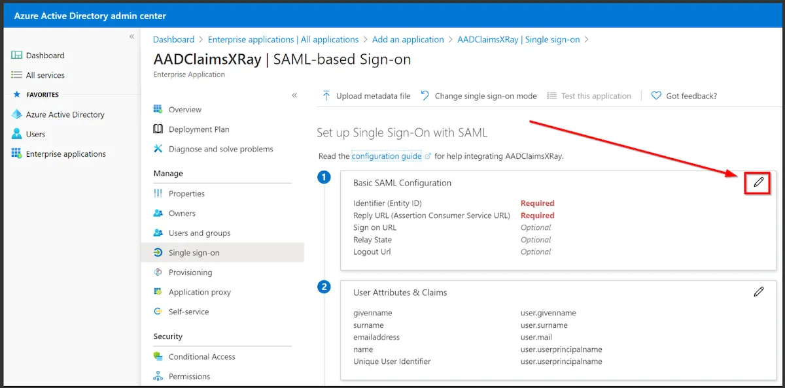Click the Got feedback heart icon
Viewport: 785px width, 388px height.
point(656,95)
